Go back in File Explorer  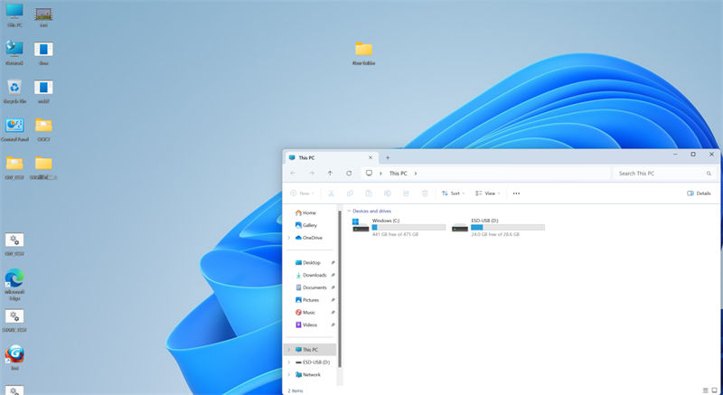point(293,174)
